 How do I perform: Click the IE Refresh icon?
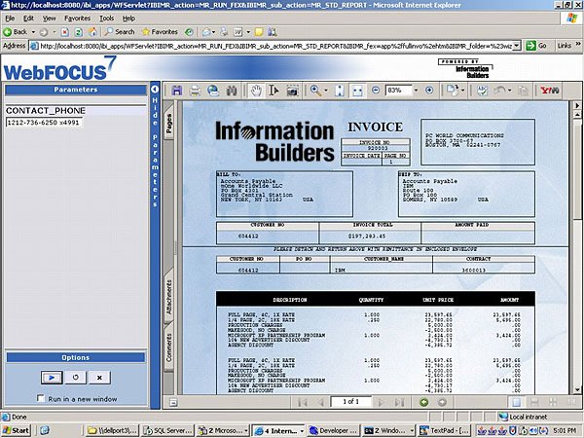click(x=78, y=32)
